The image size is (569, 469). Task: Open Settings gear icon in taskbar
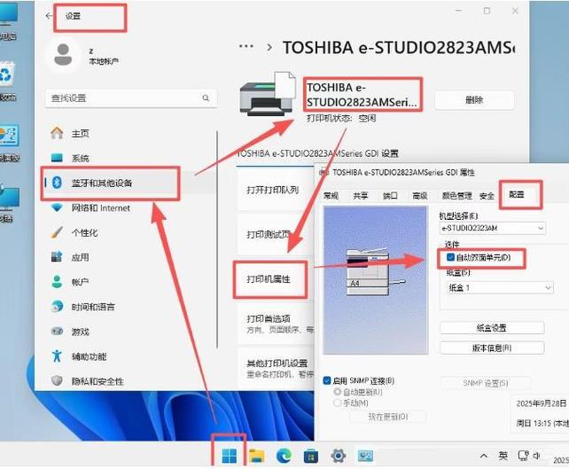pyautogui.click(x=339, y=456)
